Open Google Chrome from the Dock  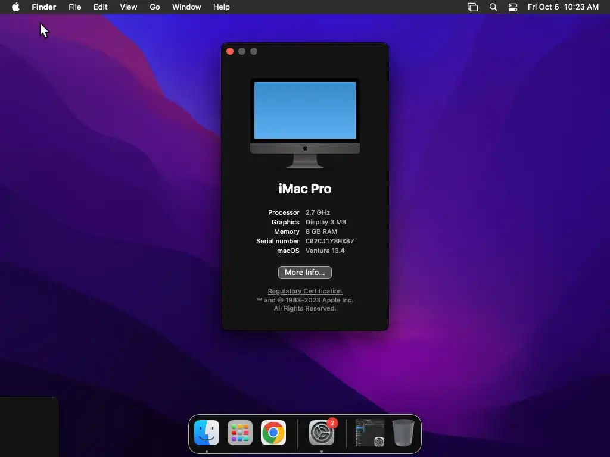(273, 433)
